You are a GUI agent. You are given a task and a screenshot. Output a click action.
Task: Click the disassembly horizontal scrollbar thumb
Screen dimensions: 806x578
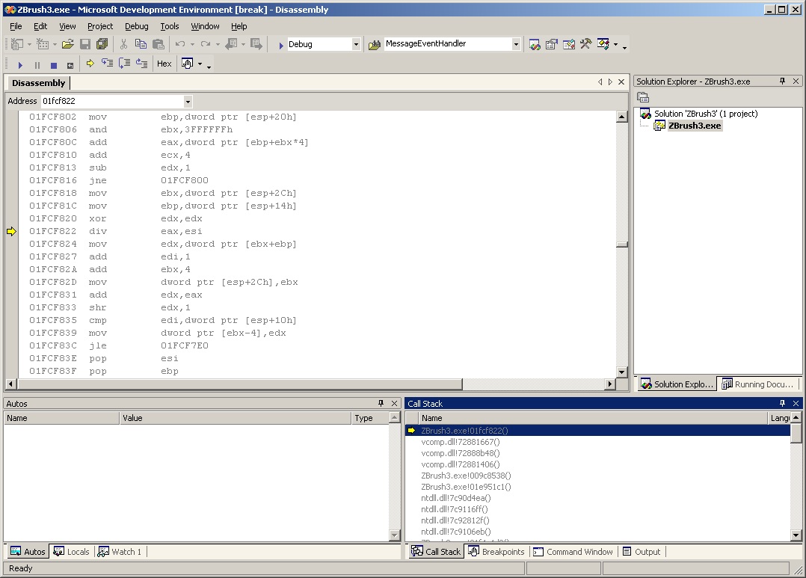[x=239, y=384]
